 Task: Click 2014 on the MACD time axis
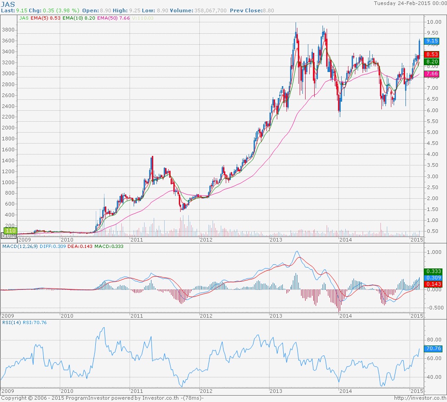(x=346, y=316)
